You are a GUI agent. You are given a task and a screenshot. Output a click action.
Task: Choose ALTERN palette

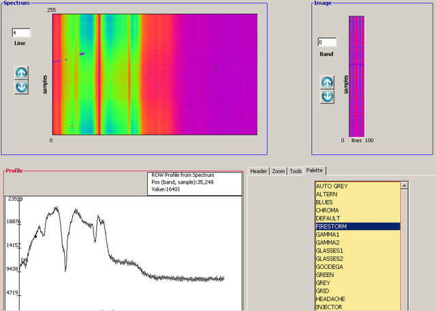click(x=358, y=194)
